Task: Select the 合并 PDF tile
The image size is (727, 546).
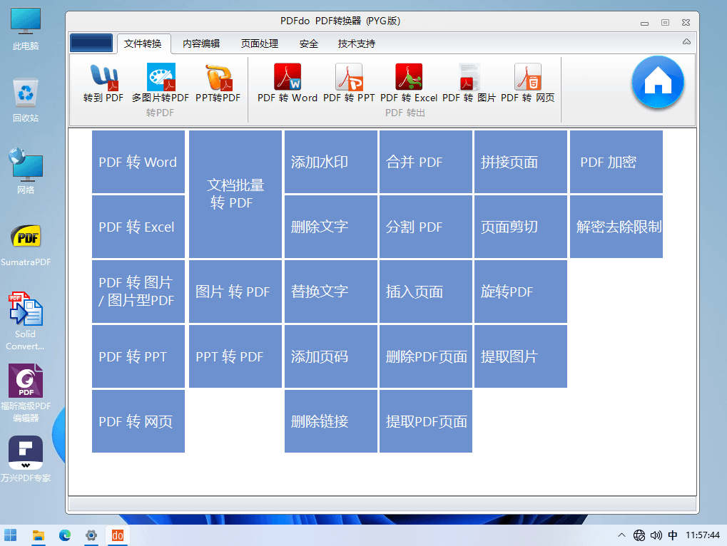Action: (x=426, y=162)
